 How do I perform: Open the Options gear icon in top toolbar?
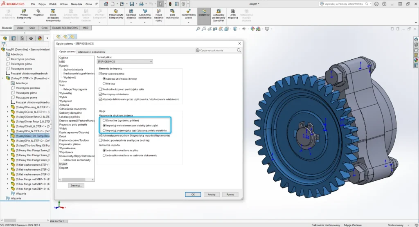click(x=183, y=4)
